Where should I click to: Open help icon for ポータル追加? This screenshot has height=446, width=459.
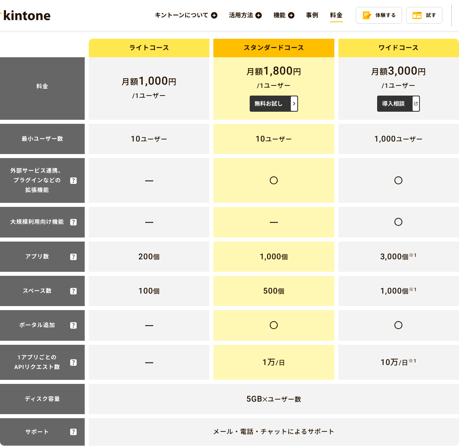[x=73, y=325]
